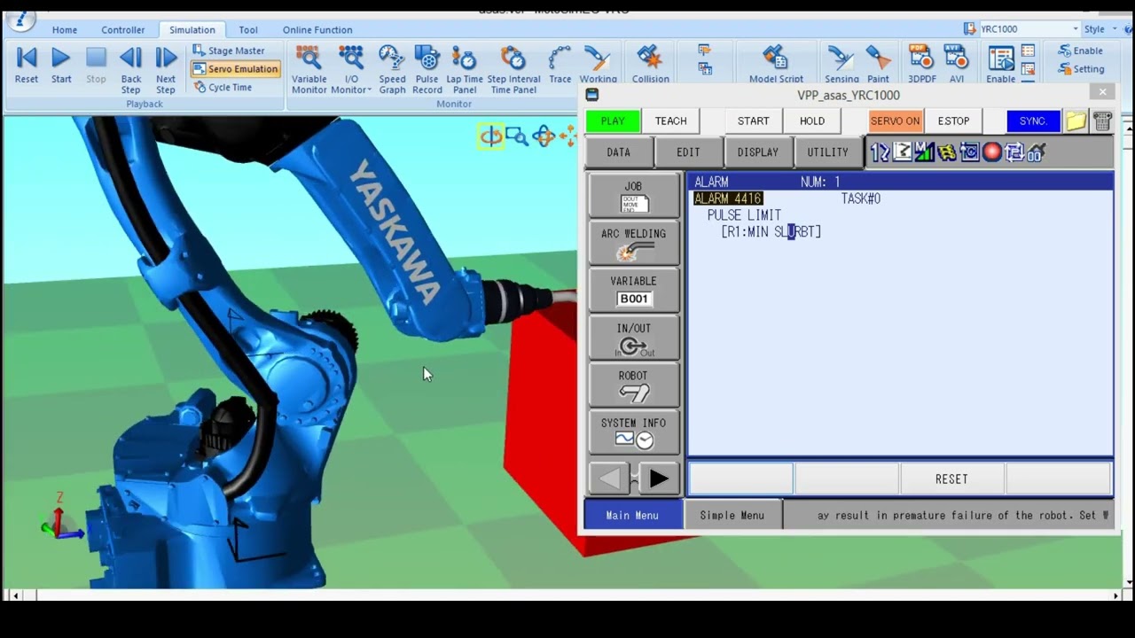1135x638 pixels.
Task: Open the DATA pendant menu
Action: 619,152
